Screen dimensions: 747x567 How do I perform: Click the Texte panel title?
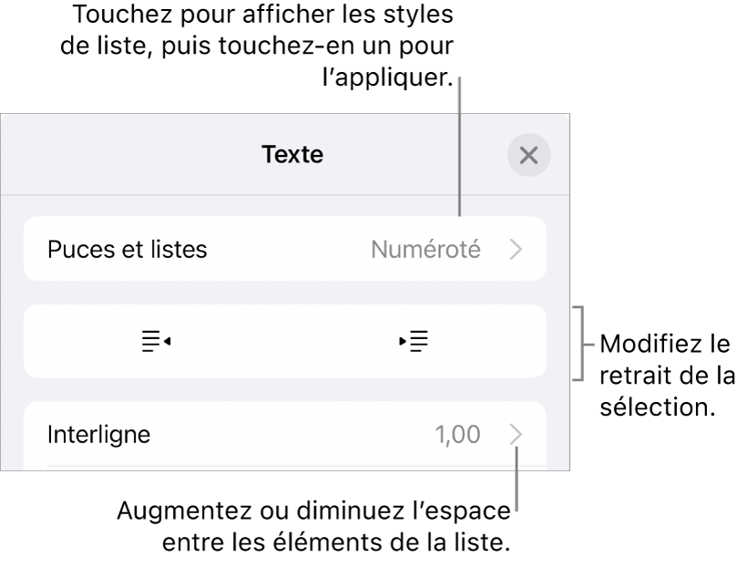(292, 154)
